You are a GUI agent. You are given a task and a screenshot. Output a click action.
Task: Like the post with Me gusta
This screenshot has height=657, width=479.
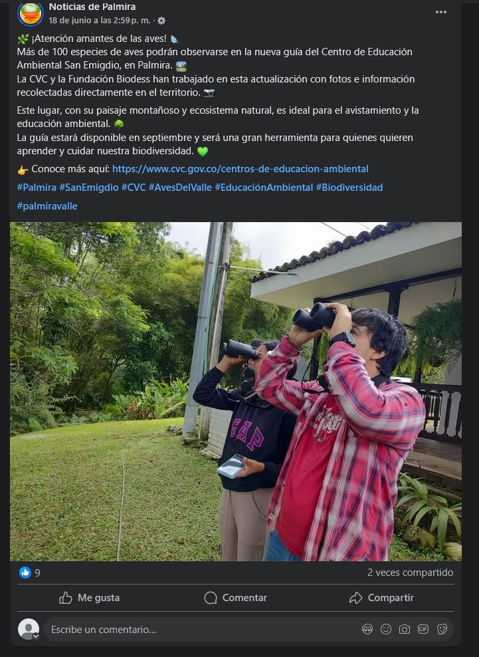[x=89, y=598]
